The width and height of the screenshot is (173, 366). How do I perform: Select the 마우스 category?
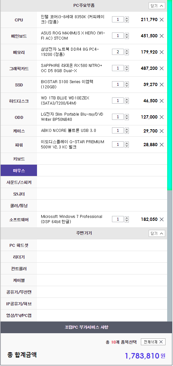[x=19, y=170]
